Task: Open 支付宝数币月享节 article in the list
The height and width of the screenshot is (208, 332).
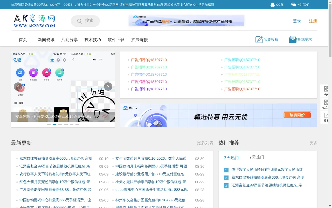Action: (151, 158)
